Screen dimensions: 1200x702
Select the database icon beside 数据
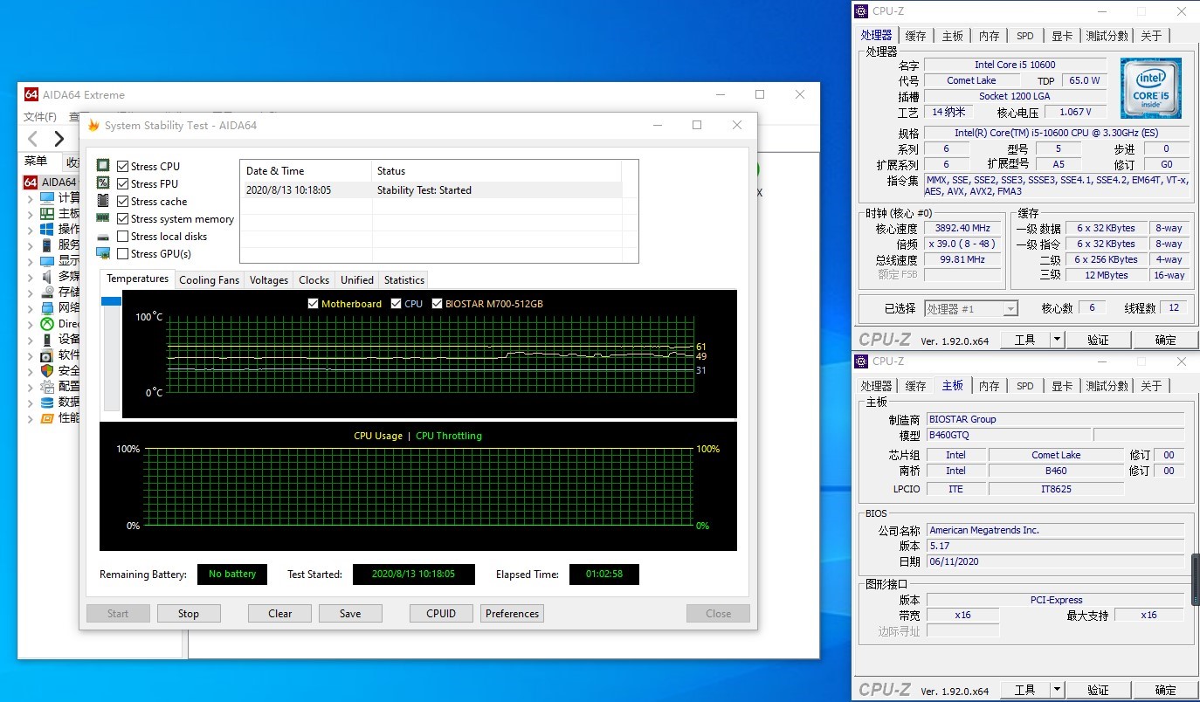(47, 402)
